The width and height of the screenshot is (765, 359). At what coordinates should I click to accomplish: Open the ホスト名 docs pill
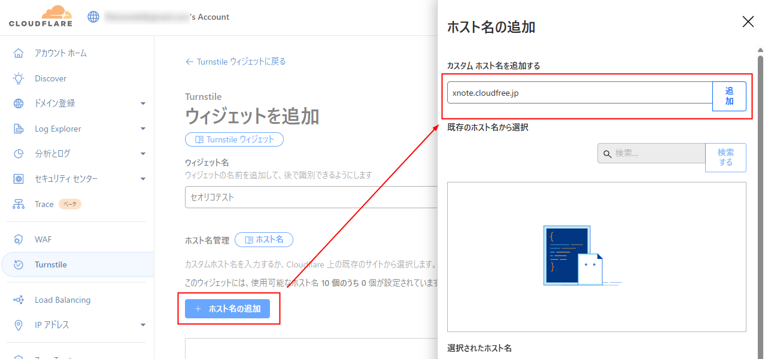pyautogui.click(x=264, y=240)
